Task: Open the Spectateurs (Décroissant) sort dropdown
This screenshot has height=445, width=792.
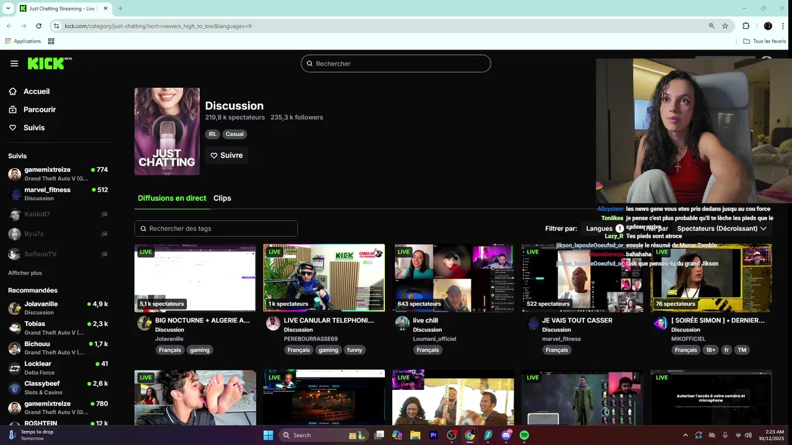Action: tap(721, 229)
